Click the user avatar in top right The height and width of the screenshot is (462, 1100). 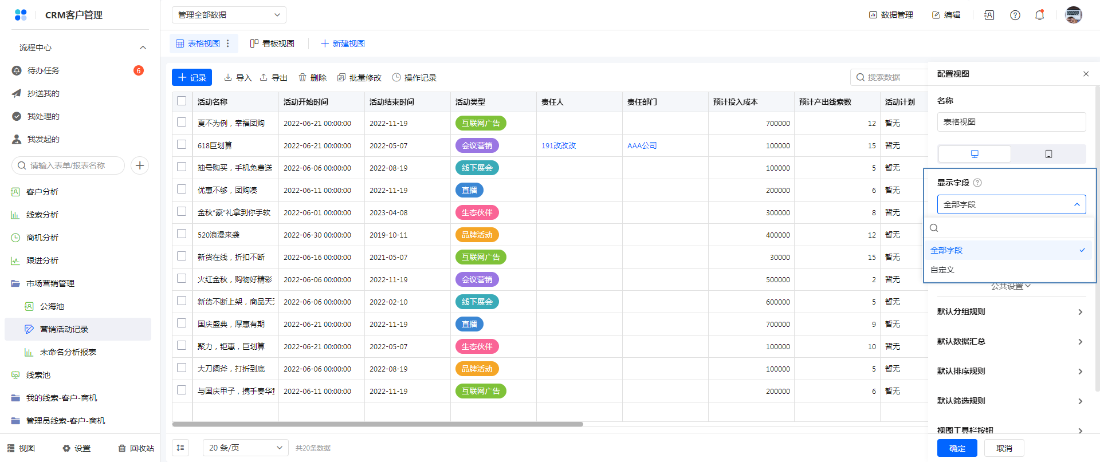point(1073,15)
